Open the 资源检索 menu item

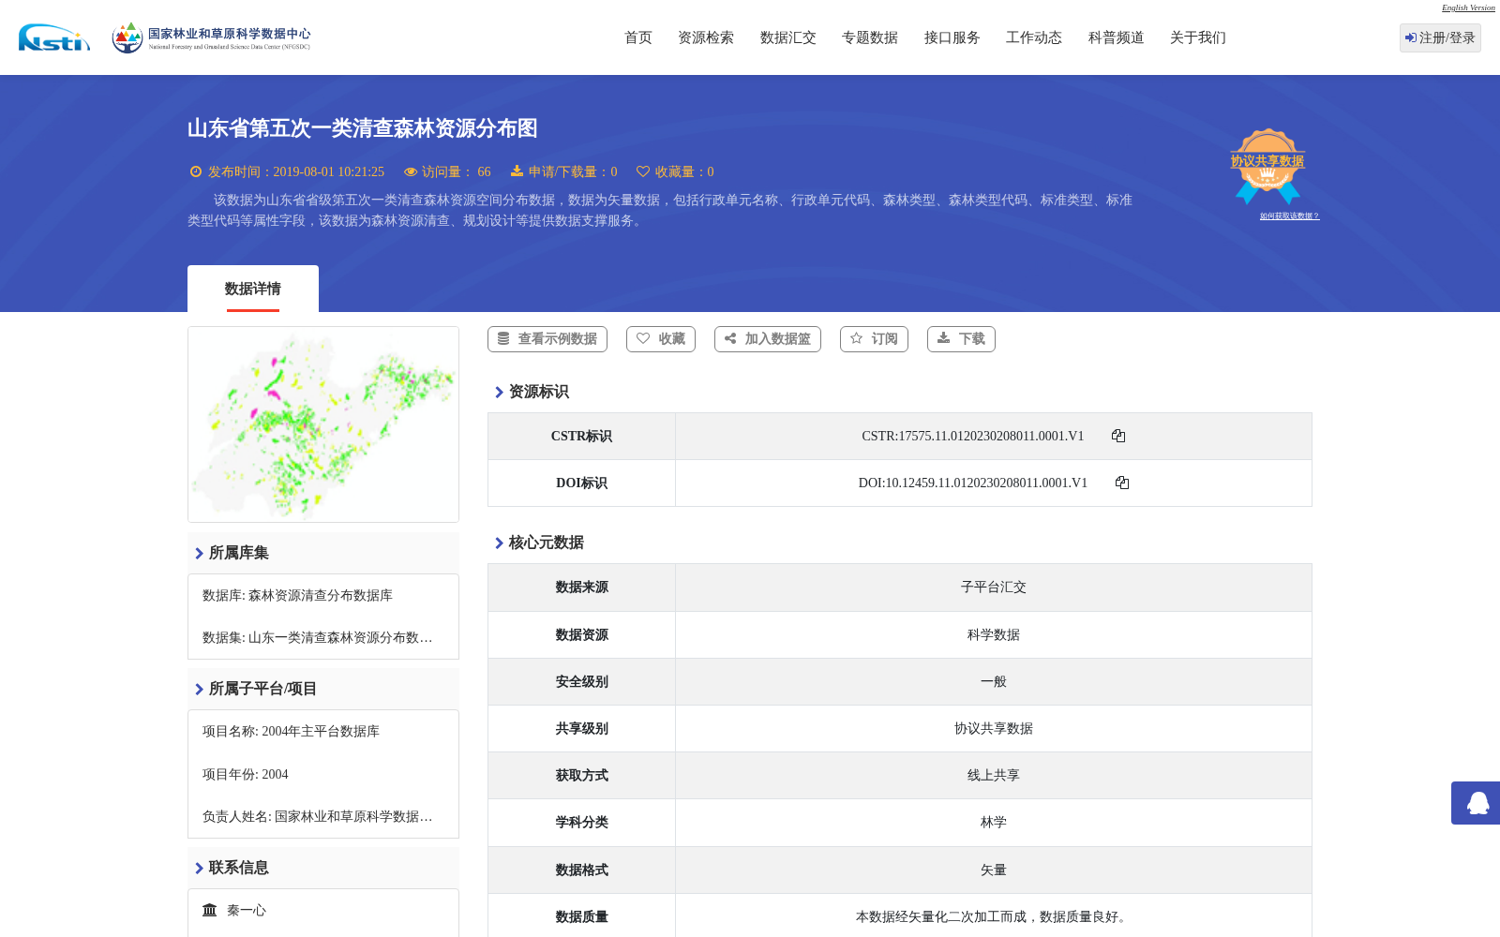[706, 37]
